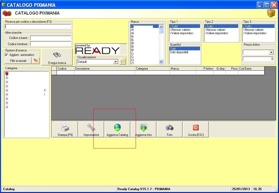Toggle Aggiorn. automatico checkbox
The width and height of the screenshot is (279, 193).
6,55
